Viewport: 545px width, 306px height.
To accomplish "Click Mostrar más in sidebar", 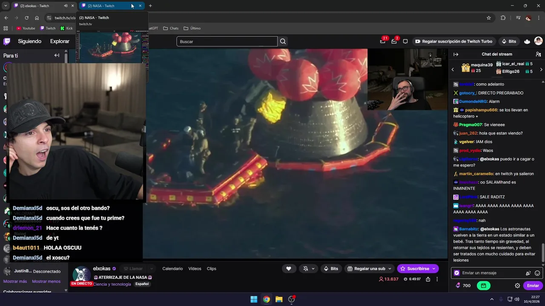I will [x=15, y=281].
